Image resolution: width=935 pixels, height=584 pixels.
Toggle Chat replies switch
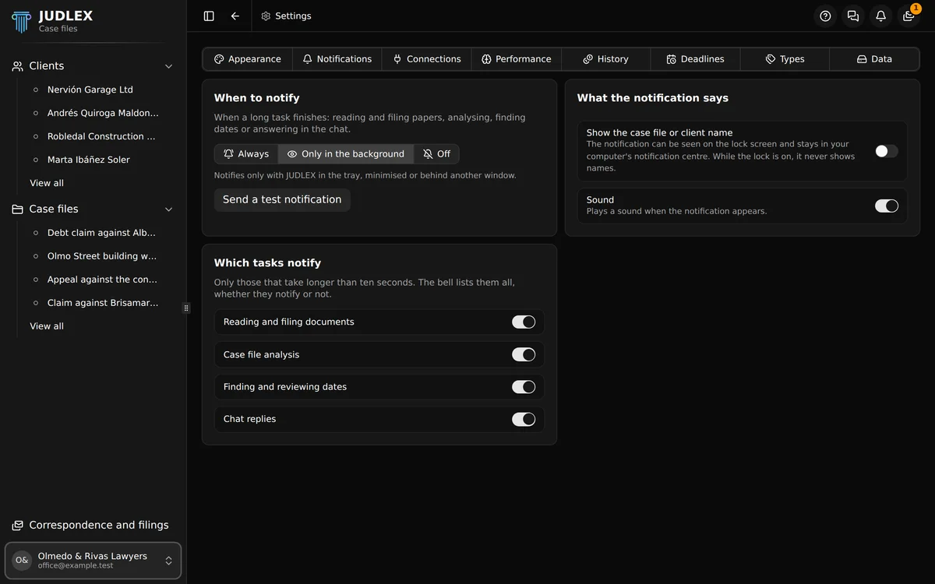point(524,419)
